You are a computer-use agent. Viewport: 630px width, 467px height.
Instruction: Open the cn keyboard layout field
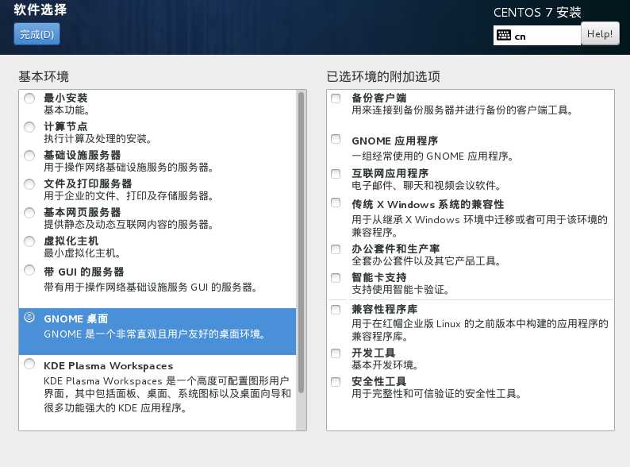[537, 36]
